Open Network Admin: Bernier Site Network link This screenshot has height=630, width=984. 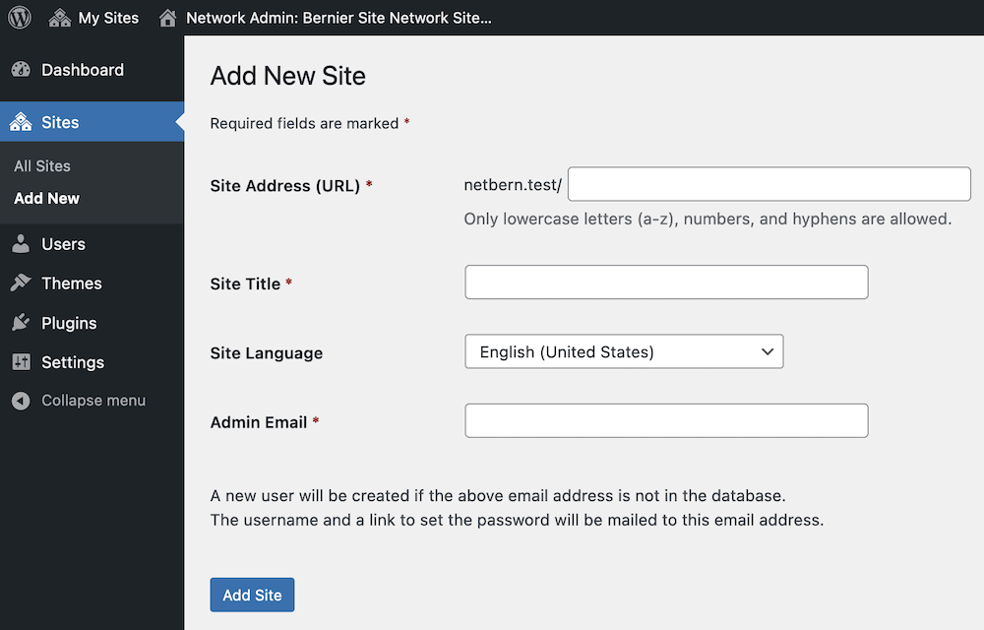[x=338, y=18]
